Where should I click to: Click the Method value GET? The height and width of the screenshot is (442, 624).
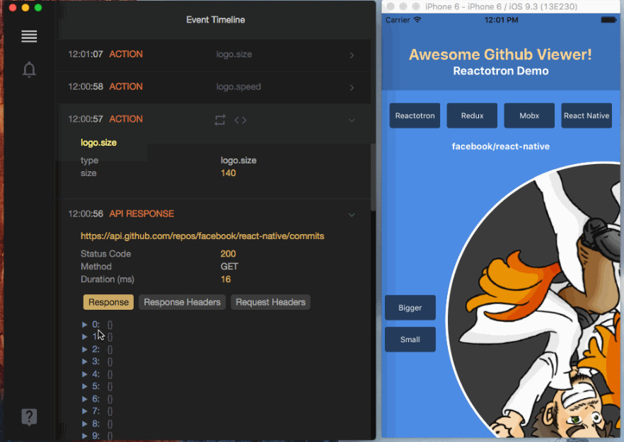pyautogui.click(x=229, y=267)
